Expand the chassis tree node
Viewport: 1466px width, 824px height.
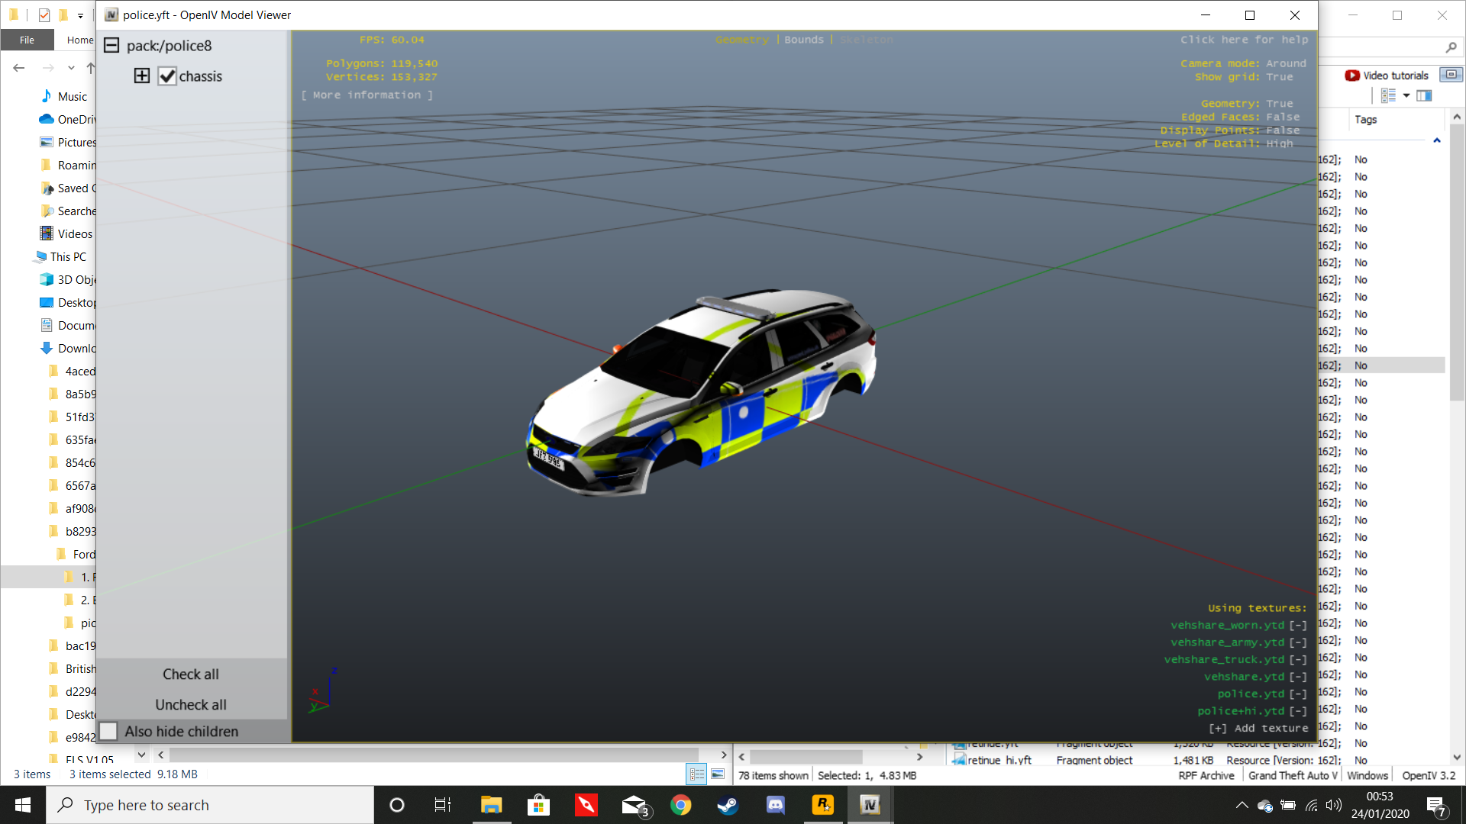(x=142, y=76)
